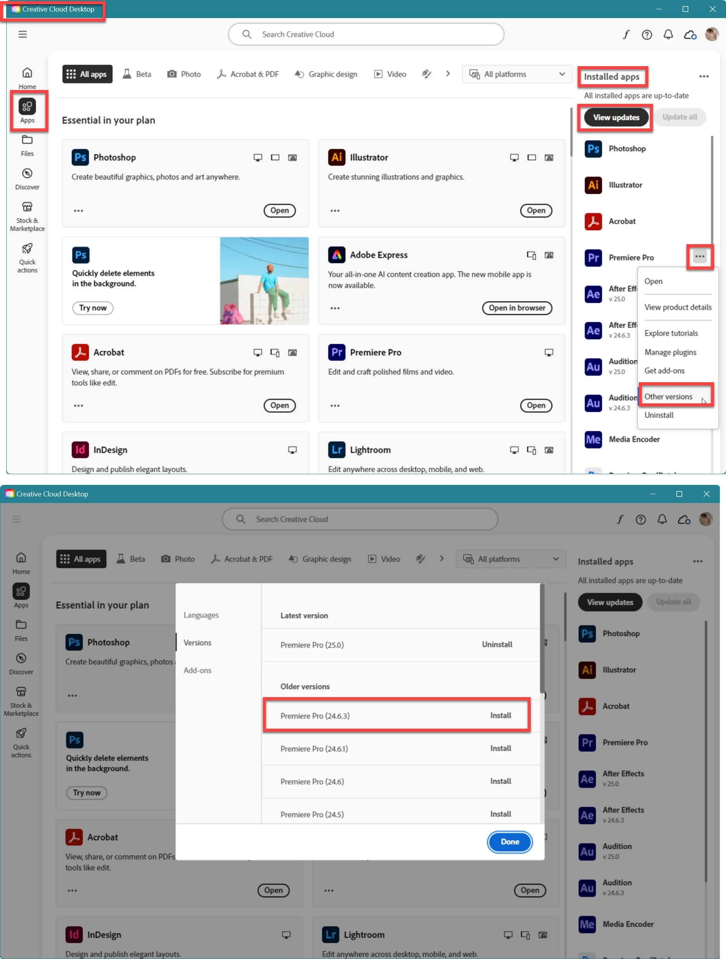Check cloud sync status in top window
The image size is (726, 959).
690,35
